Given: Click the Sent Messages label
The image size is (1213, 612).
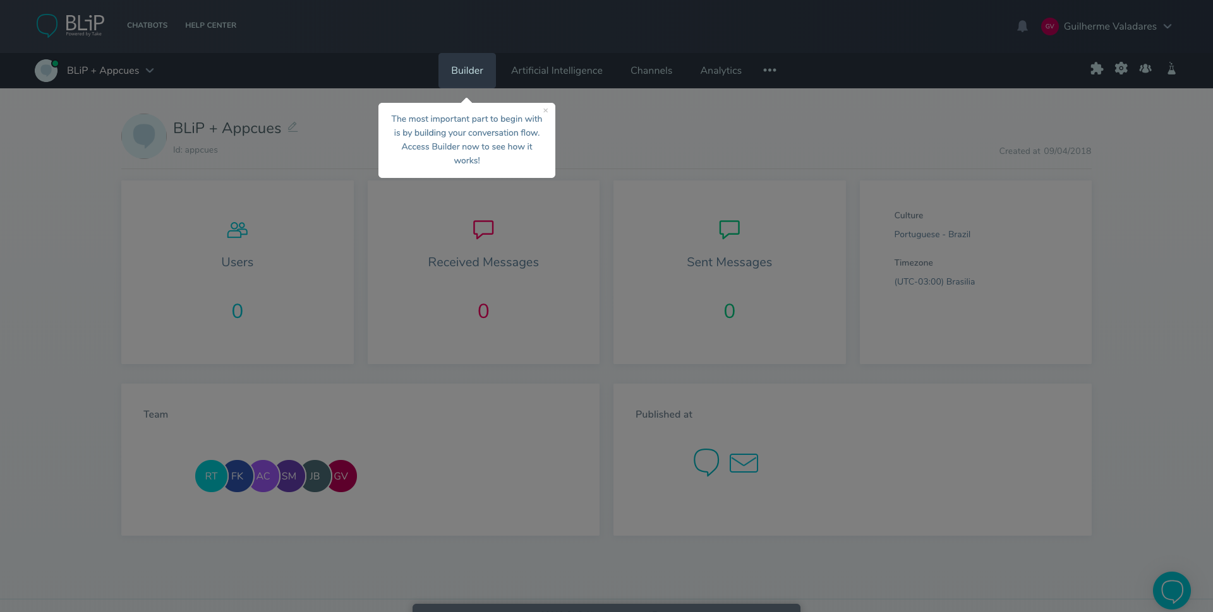Looking at the screenshot, I should (729, 262).
